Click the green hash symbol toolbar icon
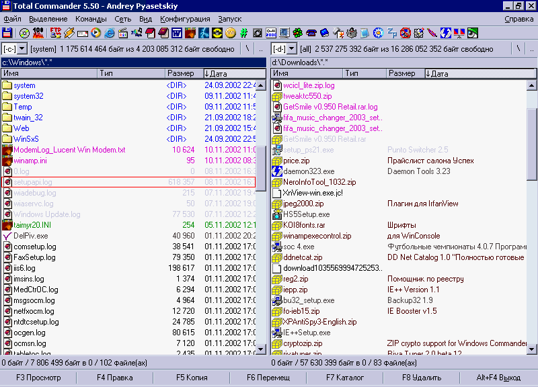The width and height of the screenshot is (538, 387). click(x=243, y=32)
